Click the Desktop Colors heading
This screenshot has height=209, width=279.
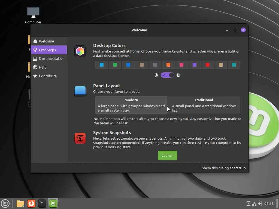[x=109, y=45]
